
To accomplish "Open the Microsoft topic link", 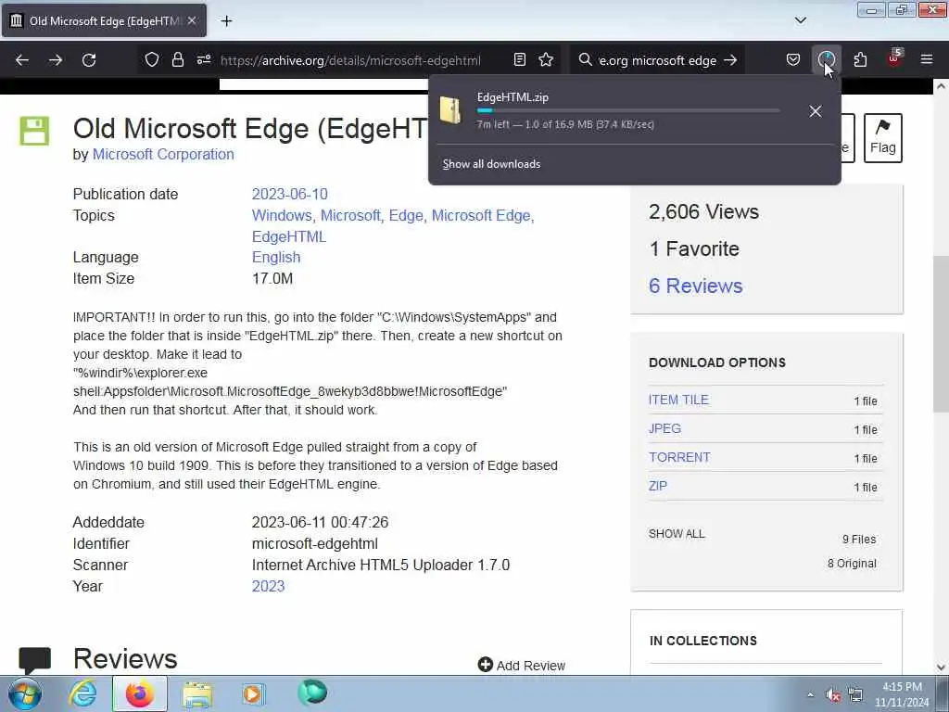I will 349,215.
